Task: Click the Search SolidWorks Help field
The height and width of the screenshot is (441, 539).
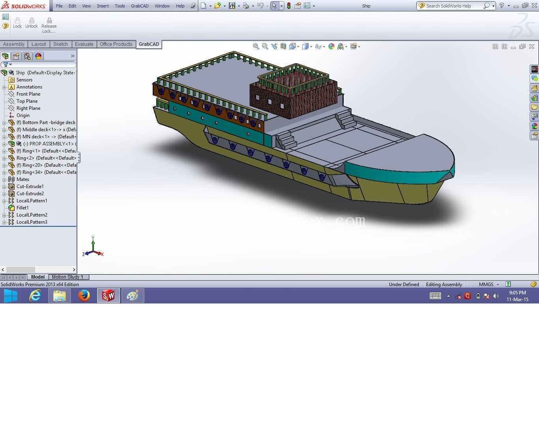Action: [454, 6]
